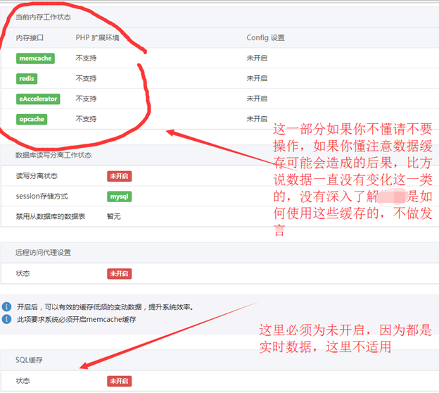Expand the 当前内存工作状态 section header

click(43, 15)
